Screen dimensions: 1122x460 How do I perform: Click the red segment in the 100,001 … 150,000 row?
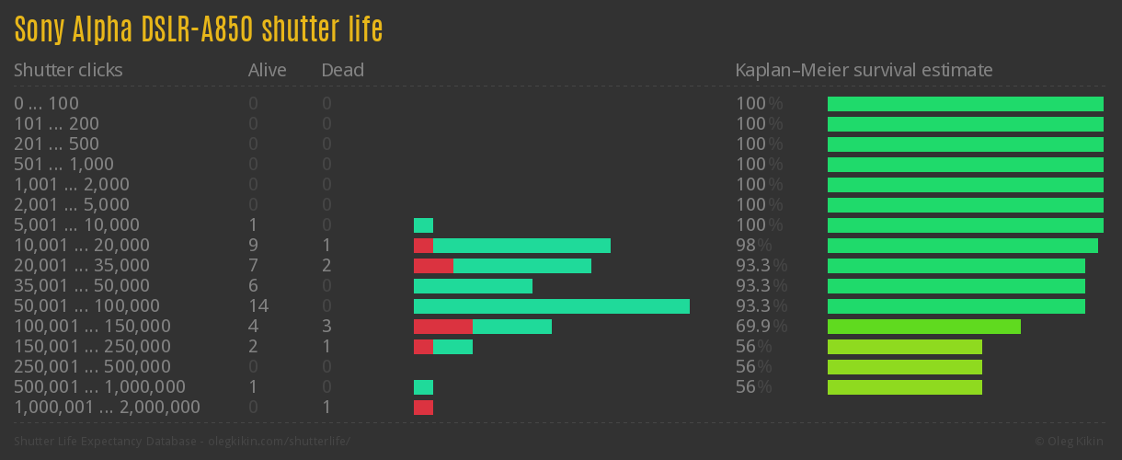442,327
